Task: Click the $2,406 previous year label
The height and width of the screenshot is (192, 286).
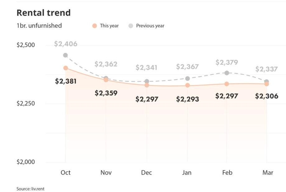Action: pyautogui.click(x=65, y=44)
